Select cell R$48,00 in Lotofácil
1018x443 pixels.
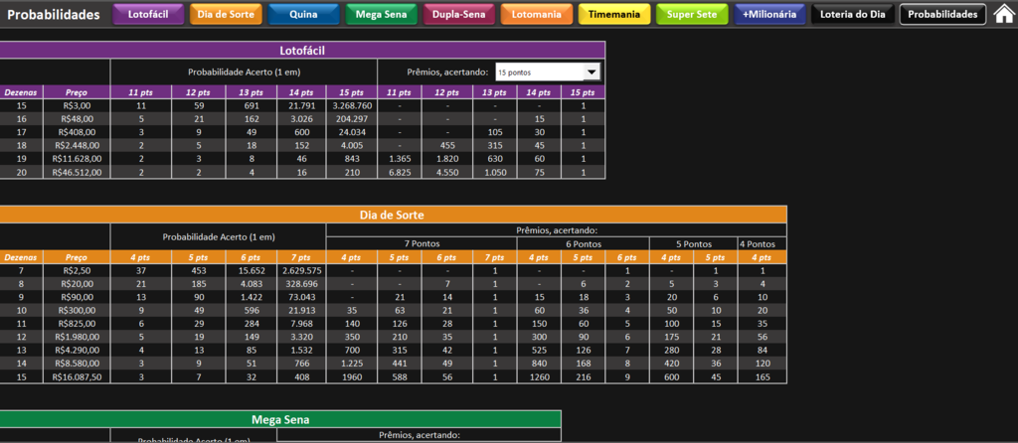(77, 118)
